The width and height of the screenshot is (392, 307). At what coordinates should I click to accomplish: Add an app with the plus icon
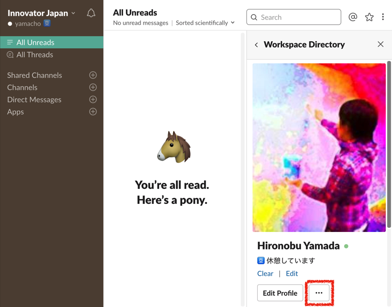point(93,112)
